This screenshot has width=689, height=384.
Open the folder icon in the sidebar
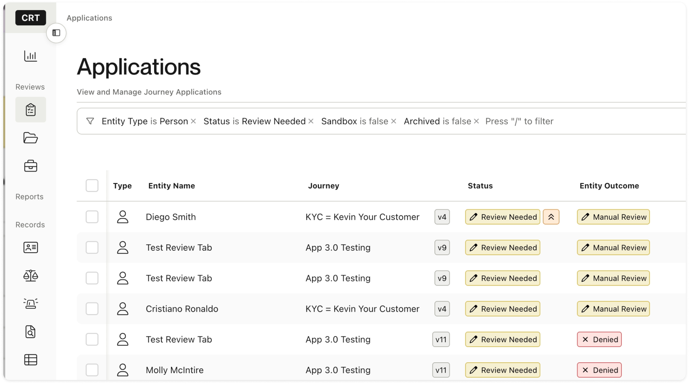coord(31,138)
